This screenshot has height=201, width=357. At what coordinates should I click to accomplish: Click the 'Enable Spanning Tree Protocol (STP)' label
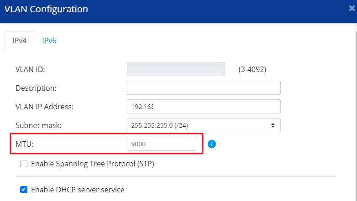pyautogui.click(x=92, y=164)
